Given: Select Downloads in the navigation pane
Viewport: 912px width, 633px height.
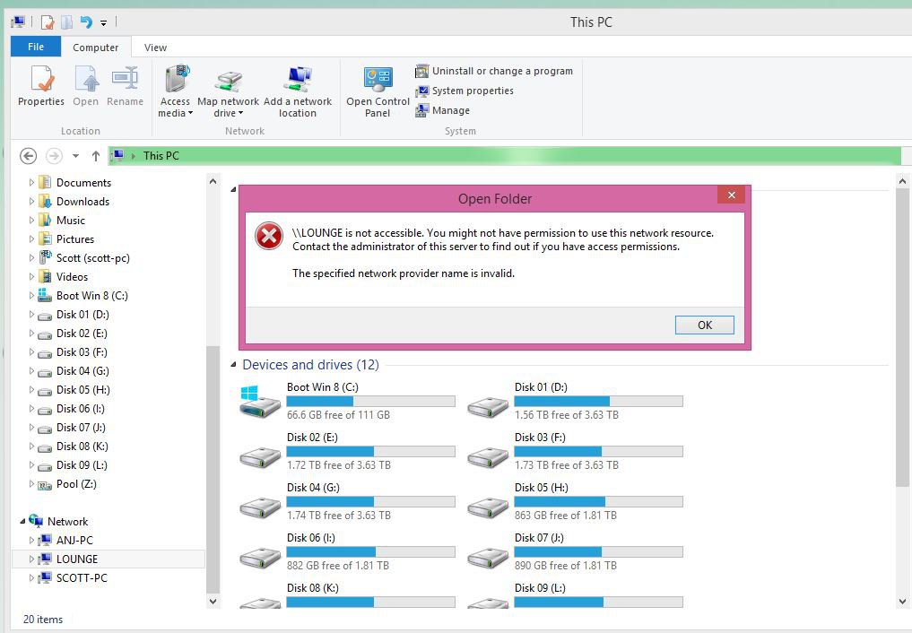Looking at the screenshot, I should pos(83,201).
